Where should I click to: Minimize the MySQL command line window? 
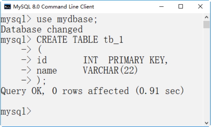pyautogui.click(x=161, y=7)
